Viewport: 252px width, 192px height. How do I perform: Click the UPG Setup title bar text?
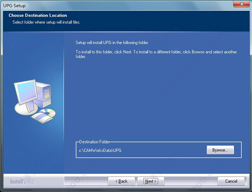pos(14,5)
